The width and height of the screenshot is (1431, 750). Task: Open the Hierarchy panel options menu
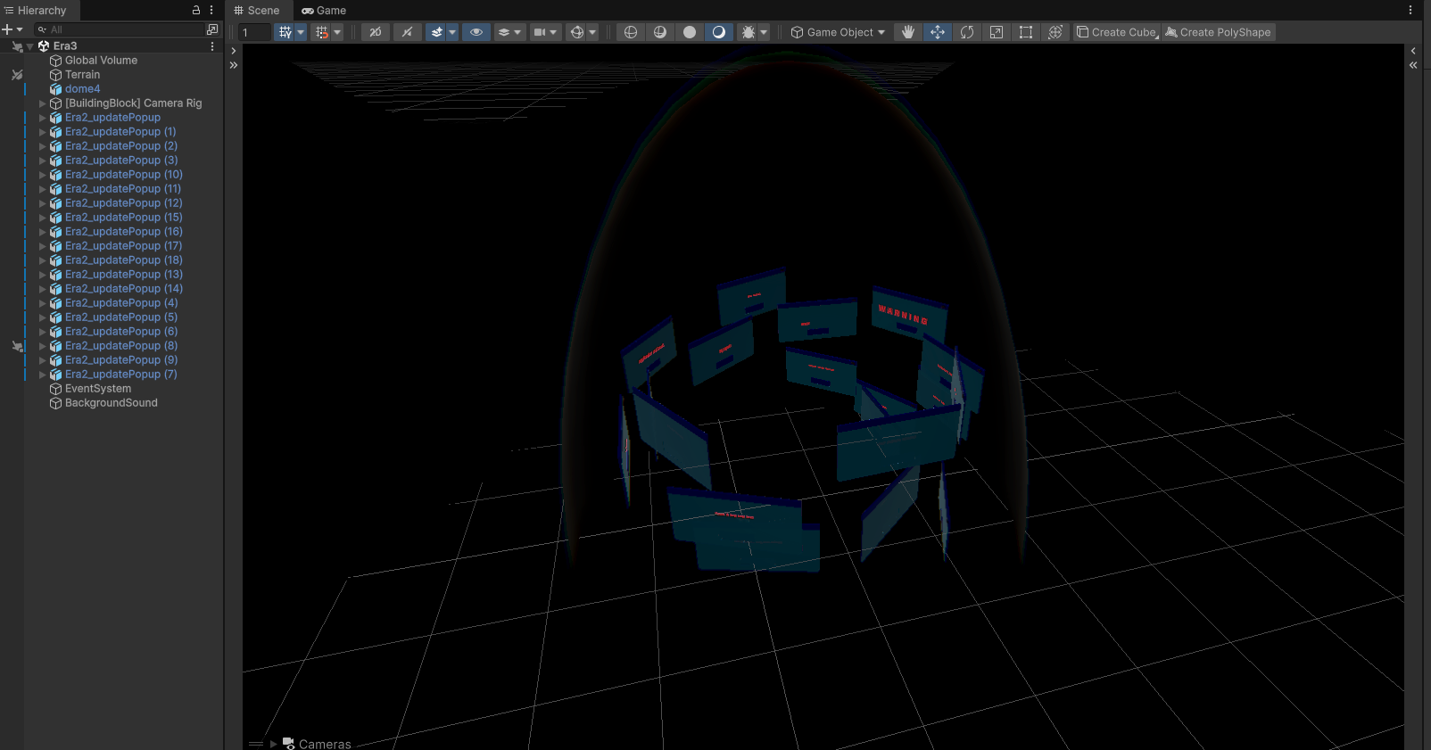211,10
